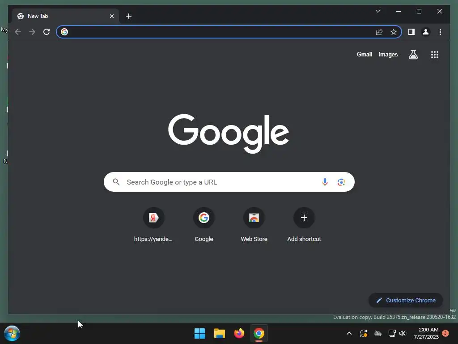Open a new tab with plus button
The width and height of the screenshot is (458, 344).
coord(129,16)
